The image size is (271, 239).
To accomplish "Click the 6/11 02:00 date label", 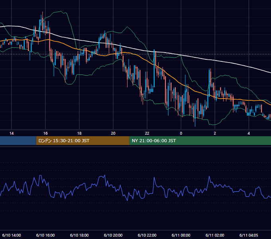I will click(215, 235).
